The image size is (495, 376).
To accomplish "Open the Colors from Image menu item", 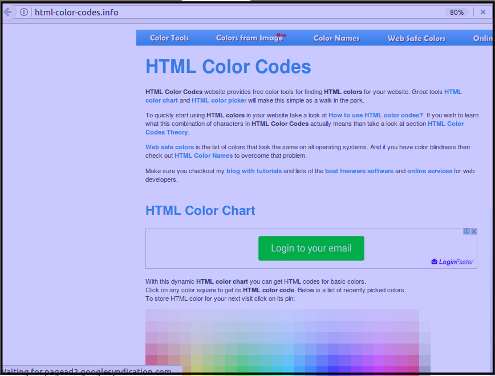I will (x=251, y=38).
